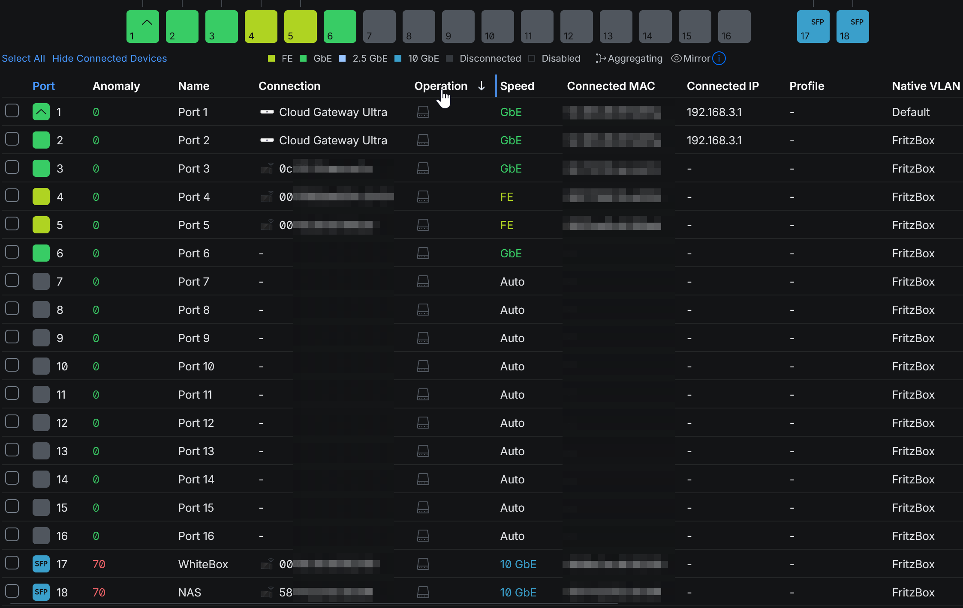
Task: Select SFP port 18 in port diagram
Action: [x=852, y=27]
